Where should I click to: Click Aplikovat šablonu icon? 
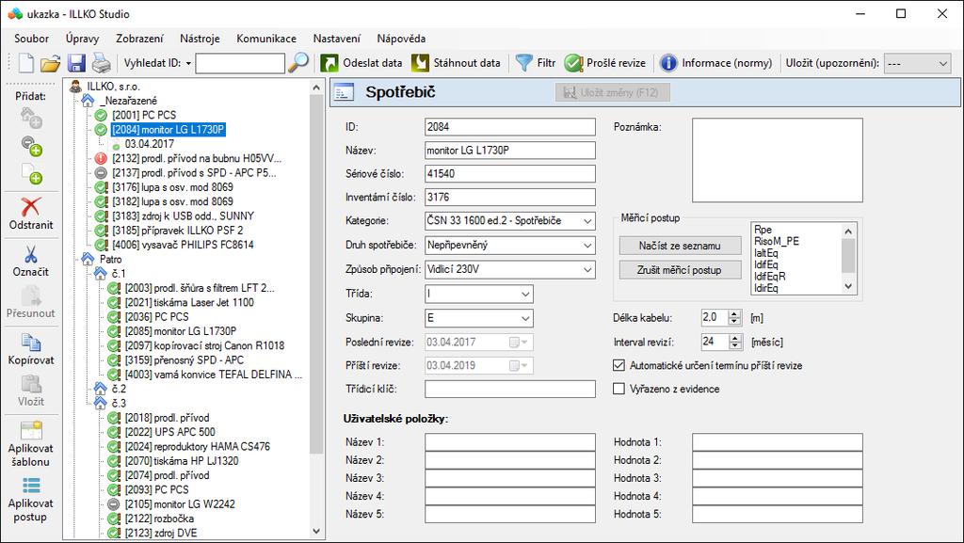click(31, 430)
